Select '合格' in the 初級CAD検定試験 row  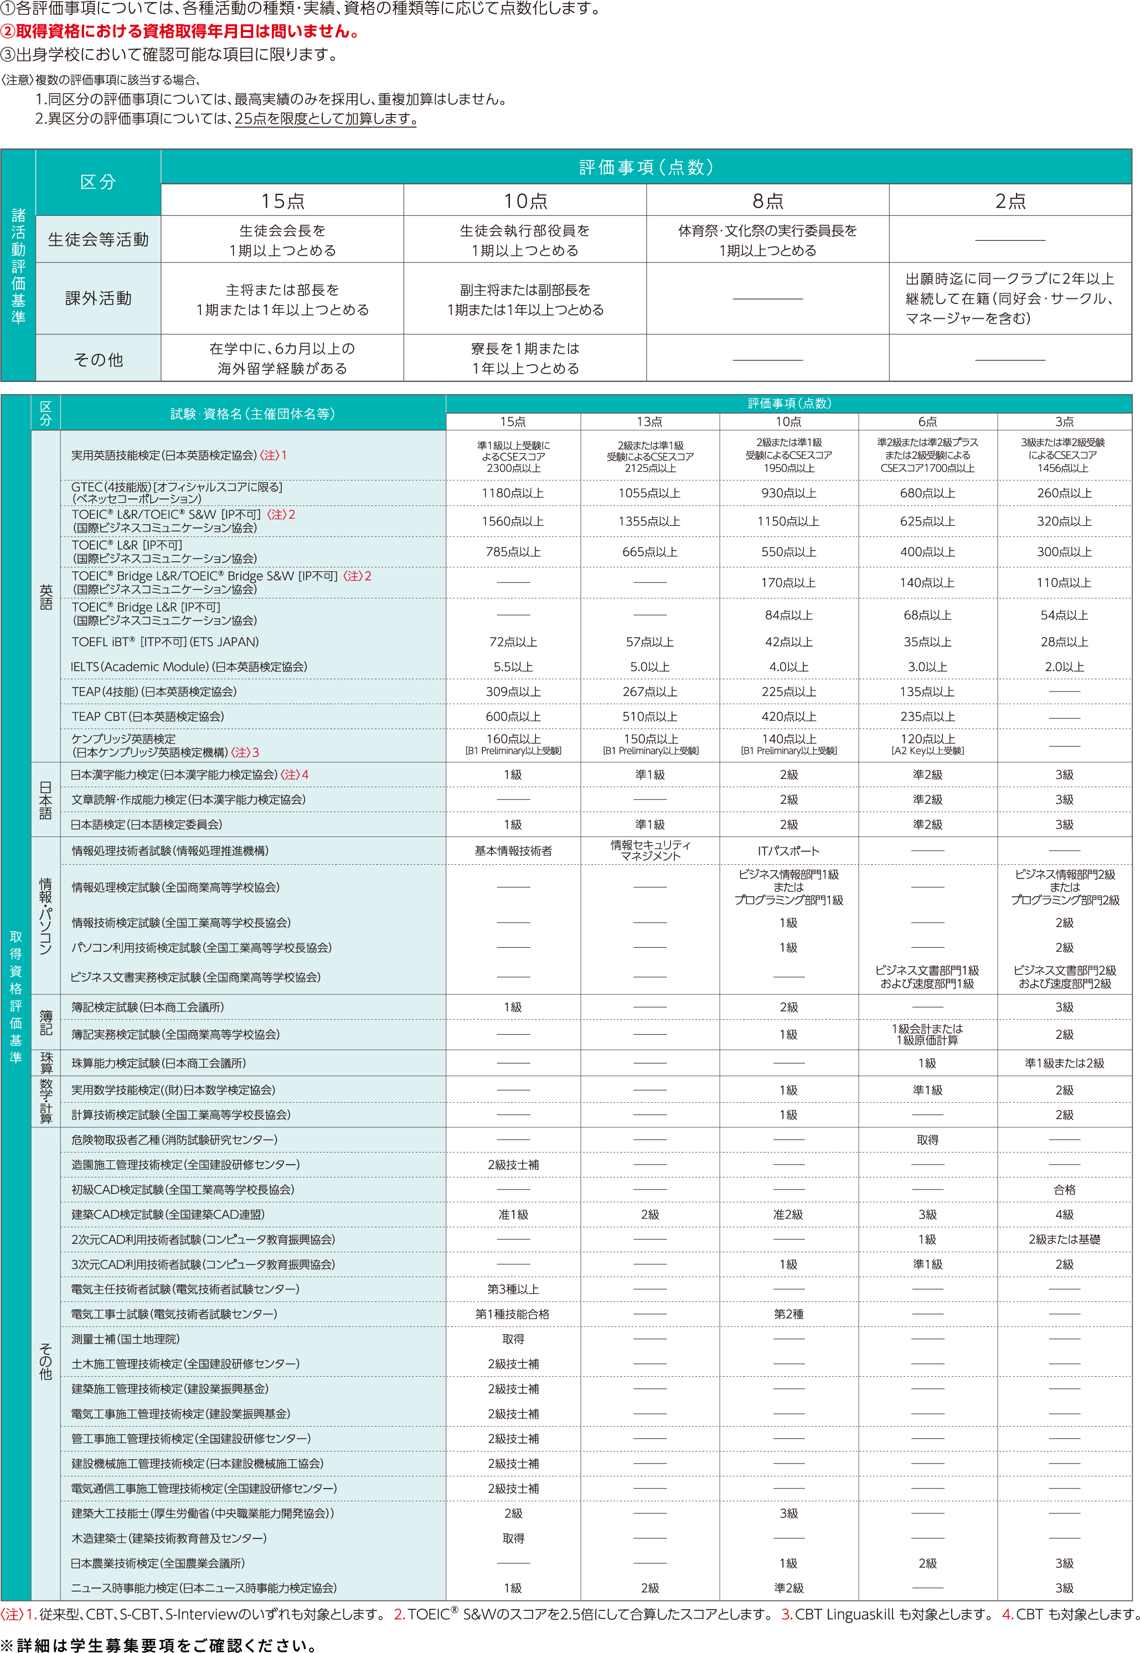point(1064,1190)
